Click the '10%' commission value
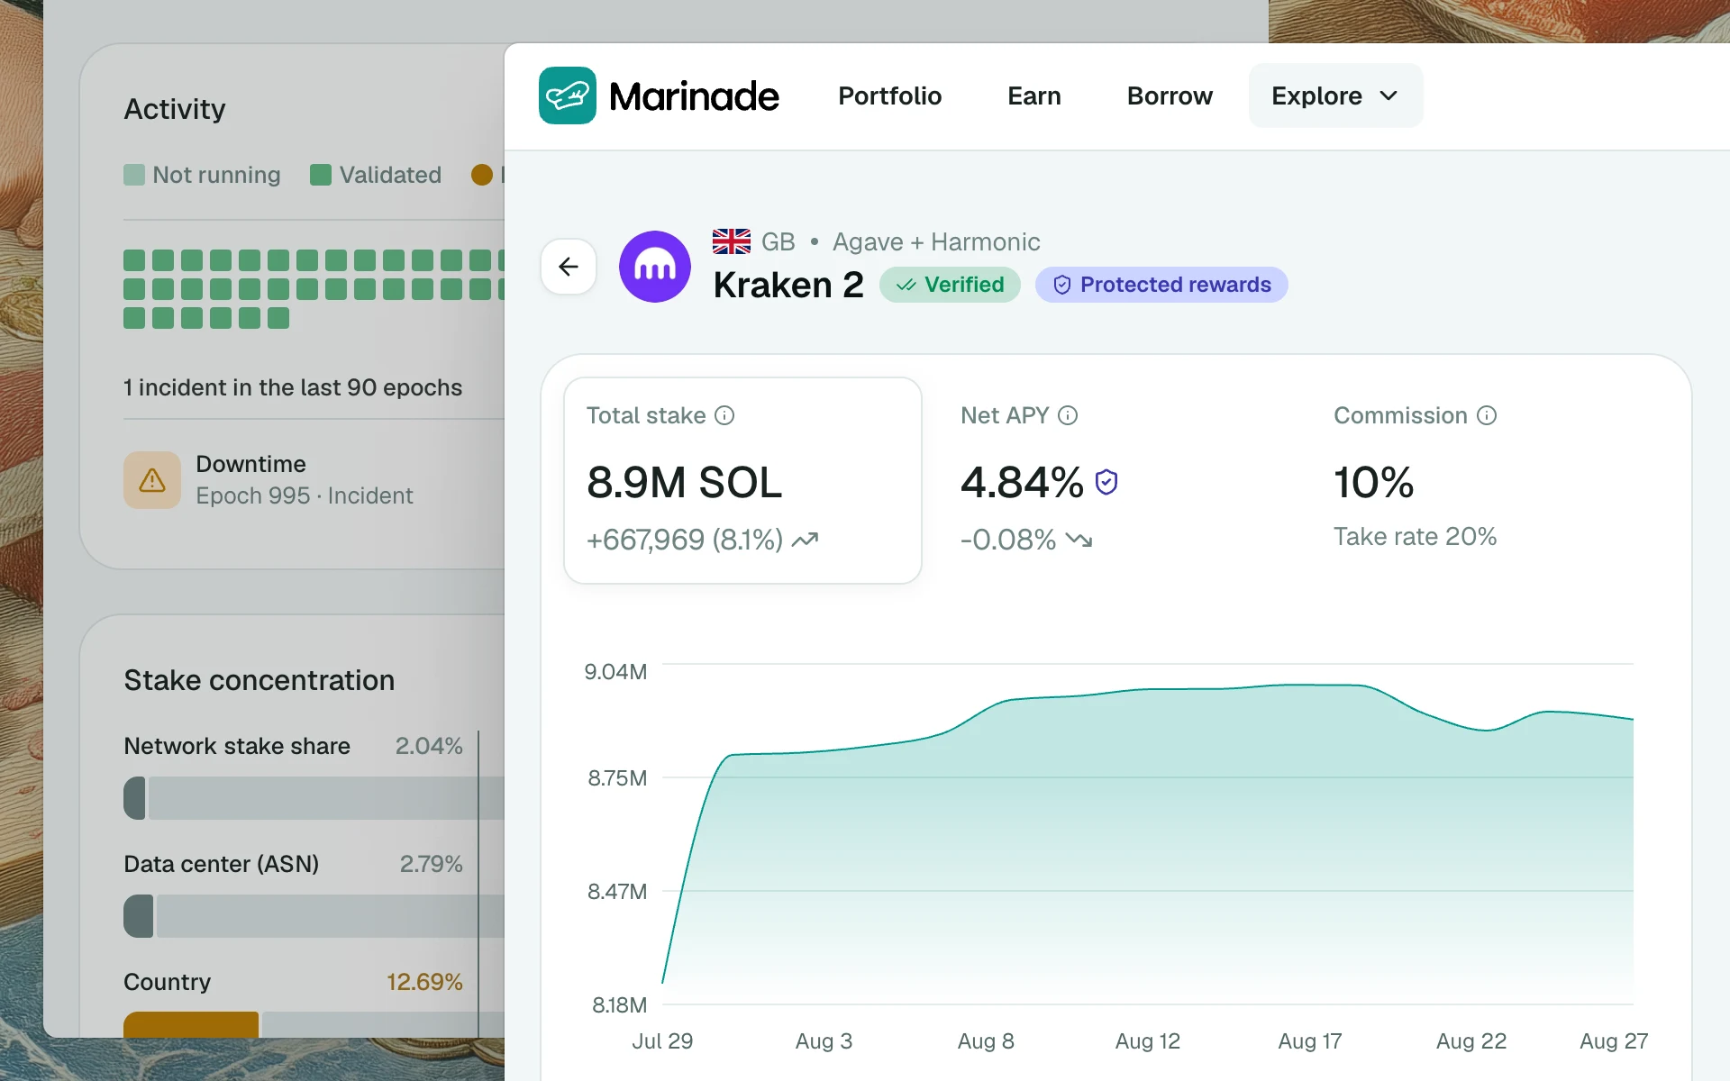This screenshot has width=1730, height=1081. coord(1374,483)
